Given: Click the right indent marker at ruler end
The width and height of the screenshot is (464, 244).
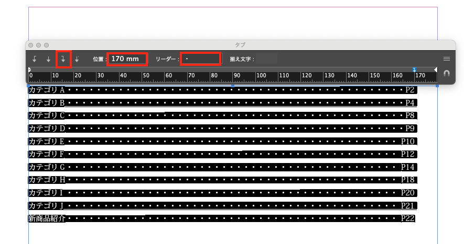Looking at the screenshot, I should click(x=435, y=69).
